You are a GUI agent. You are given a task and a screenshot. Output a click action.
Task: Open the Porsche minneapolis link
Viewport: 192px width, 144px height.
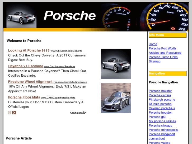point(163,130)
